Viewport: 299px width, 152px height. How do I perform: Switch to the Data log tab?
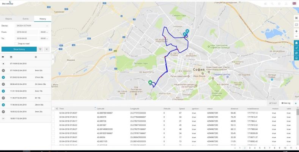point(286,103)
